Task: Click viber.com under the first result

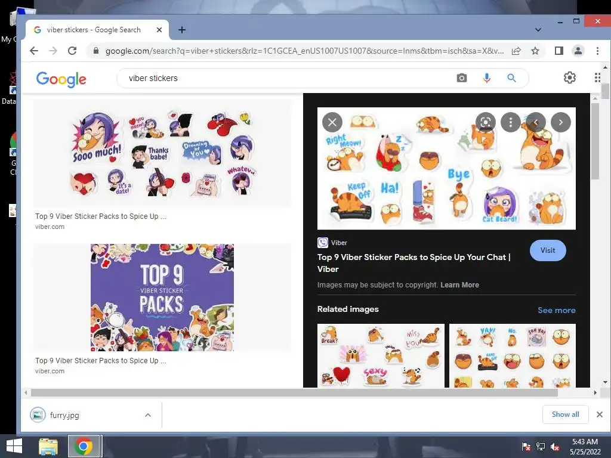Action: coord(50,227)
